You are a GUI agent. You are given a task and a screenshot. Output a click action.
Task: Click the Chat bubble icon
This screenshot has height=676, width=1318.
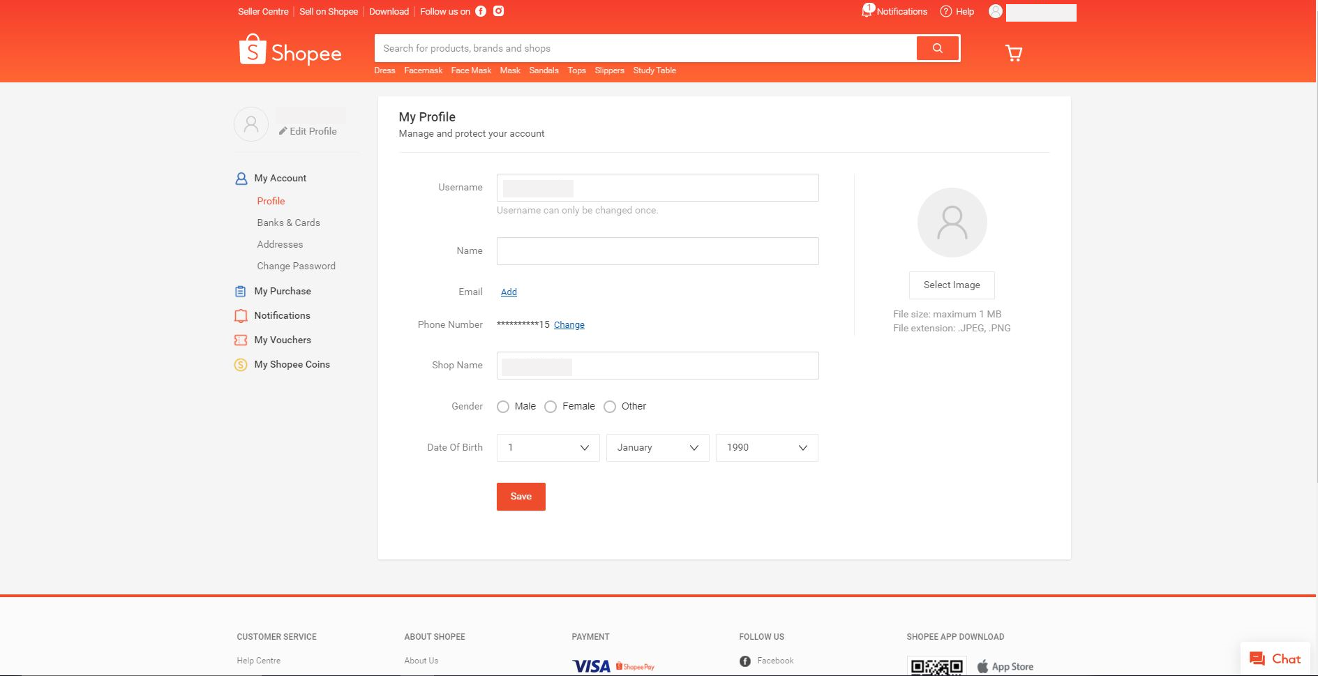[1257, 659]
